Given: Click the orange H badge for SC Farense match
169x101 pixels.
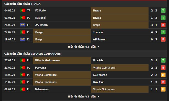Looking at the screenshot, I should (x=163, y=75).
